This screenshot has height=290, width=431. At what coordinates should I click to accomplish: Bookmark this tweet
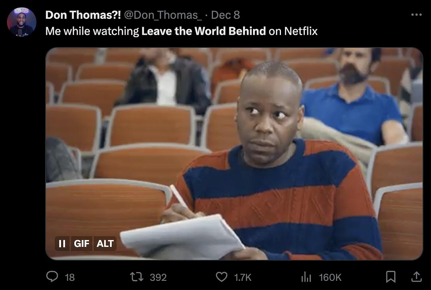click(391, 277)
